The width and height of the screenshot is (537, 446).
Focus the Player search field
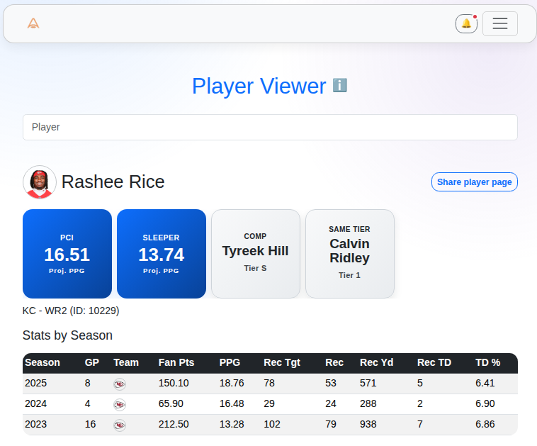click(270, 127)
